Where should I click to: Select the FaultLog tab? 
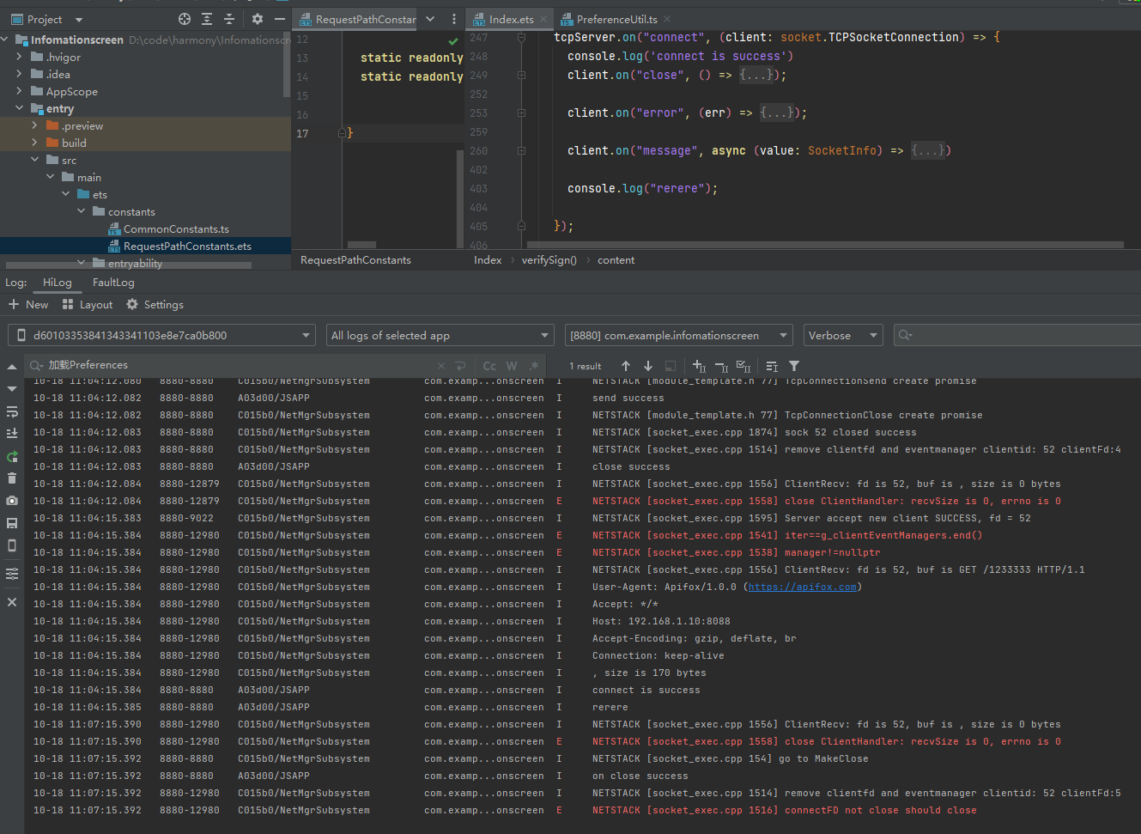tap(113, 283)
